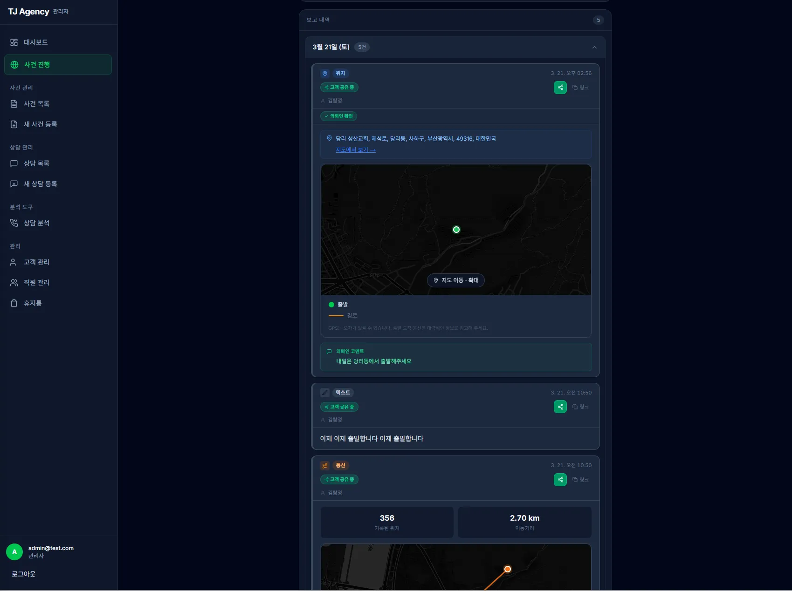Click the 텍스트 report pencil icon

pyautogui.click(x=325, y=393)
